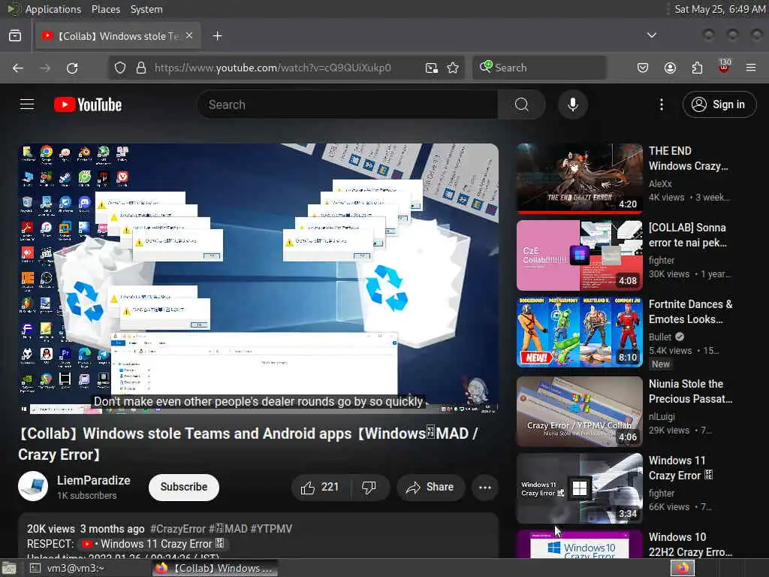Open the extensions puzzle icon
The image size is (769, 577).
click(x=697, y=68)
